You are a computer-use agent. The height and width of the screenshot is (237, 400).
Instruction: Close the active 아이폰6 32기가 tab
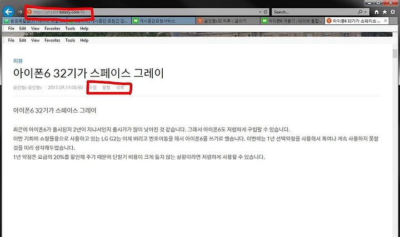[x=386, y=21]
